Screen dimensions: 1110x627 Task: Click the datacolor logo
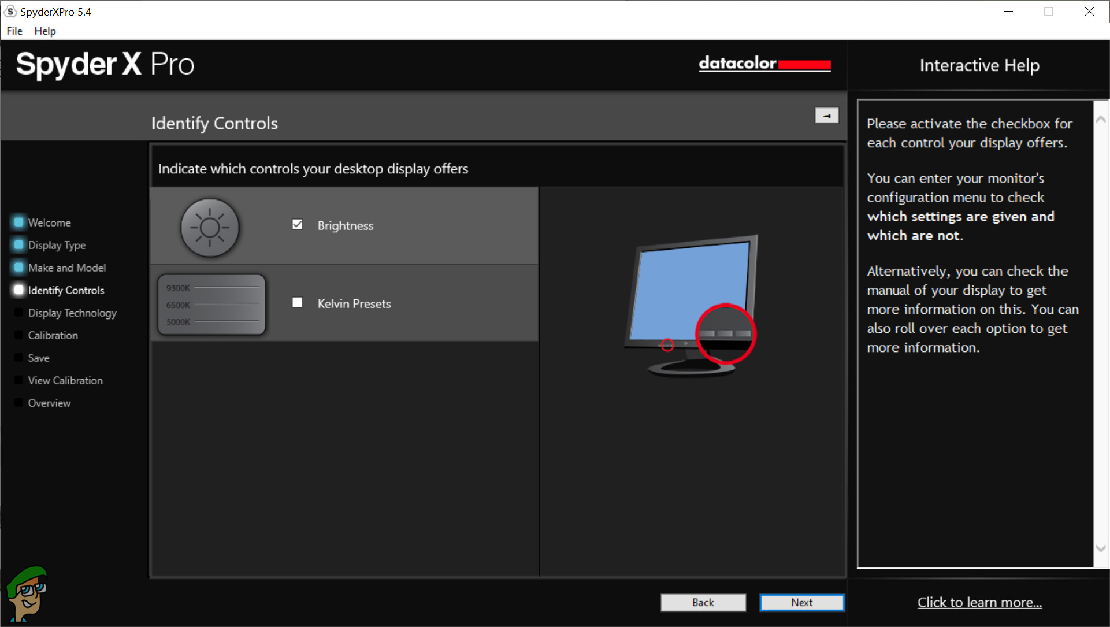(764, 64)
